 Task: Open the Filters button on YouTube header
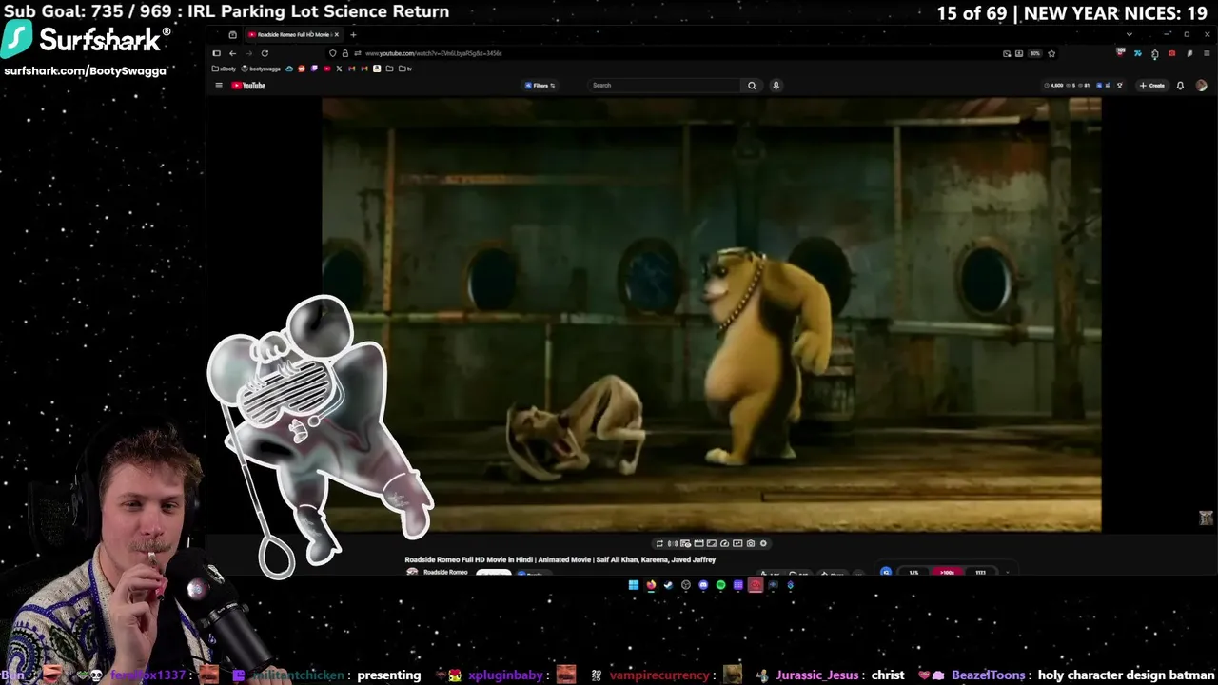click(540, 86)
